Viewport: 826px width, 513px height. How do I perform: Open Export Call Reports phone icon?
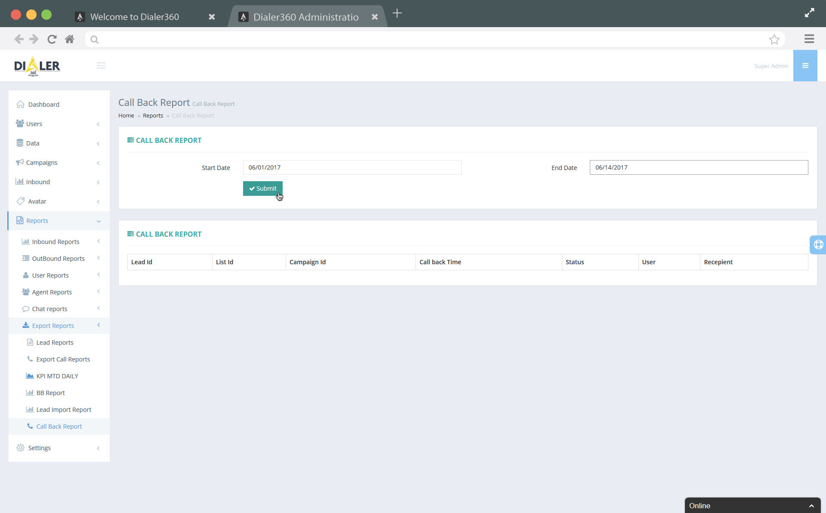(x=30, y=359)
